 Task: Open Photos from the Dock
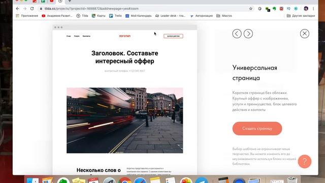186,180
